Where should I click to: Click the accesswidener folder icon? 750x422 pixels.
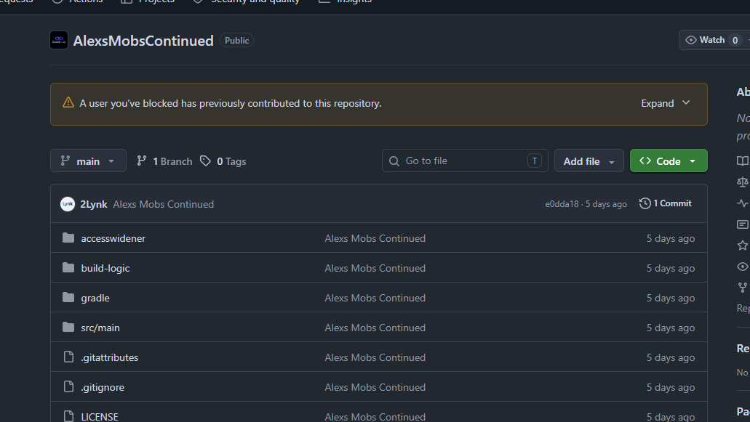point(68,238)
